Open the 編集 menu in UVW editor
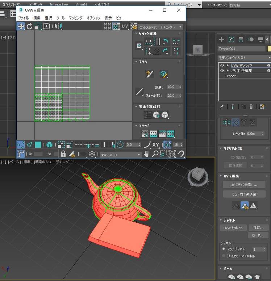 point(37,18)
